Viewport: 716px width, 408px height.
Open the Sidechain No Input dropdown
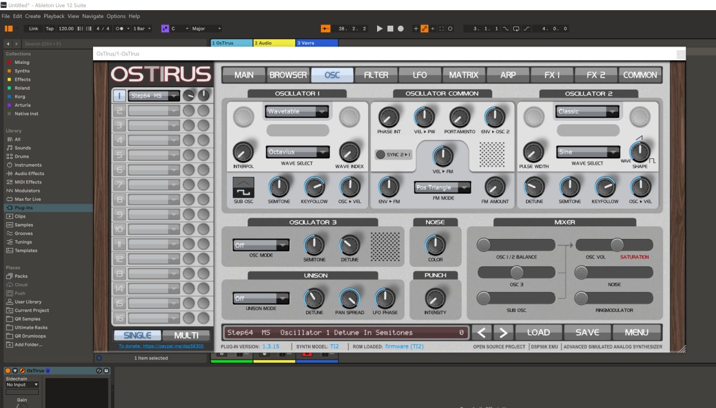pyautogui.click(x=22, y=385)
